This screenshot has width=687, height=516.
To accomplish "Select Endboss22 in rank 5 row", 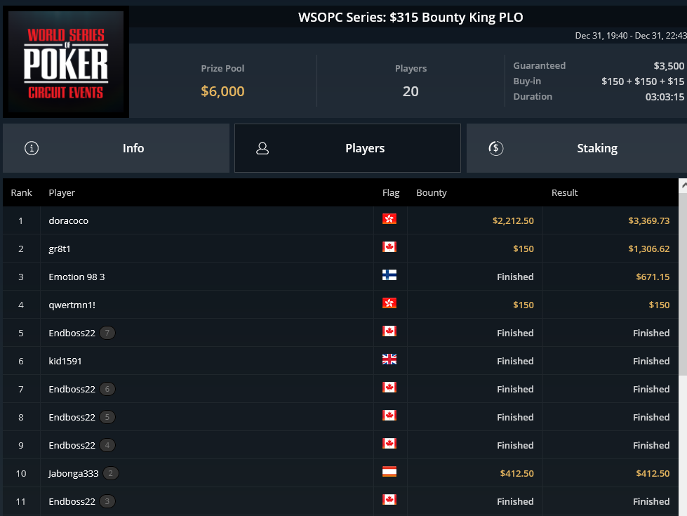I will (72, 333).
